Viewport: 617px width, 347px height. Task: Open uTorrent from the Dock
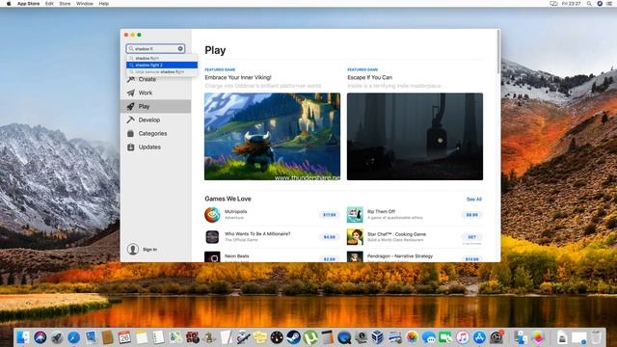(310, 337)
